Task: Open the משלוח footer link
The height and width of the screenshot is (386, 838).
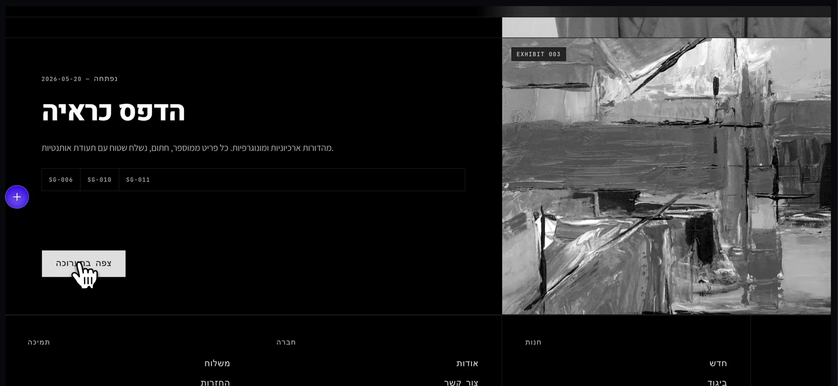Action: pos(217,363)
